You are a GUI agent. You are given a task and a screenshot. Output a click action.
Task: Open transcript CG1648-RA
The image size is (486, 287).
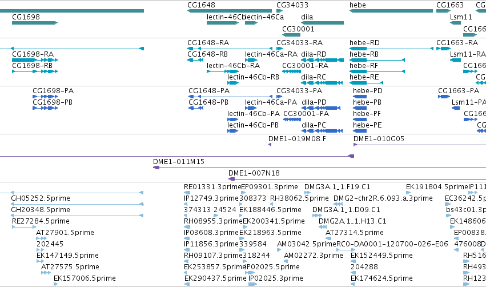208,42
